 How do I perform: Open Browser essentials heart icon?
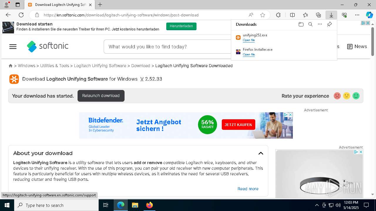click(344, 15)
